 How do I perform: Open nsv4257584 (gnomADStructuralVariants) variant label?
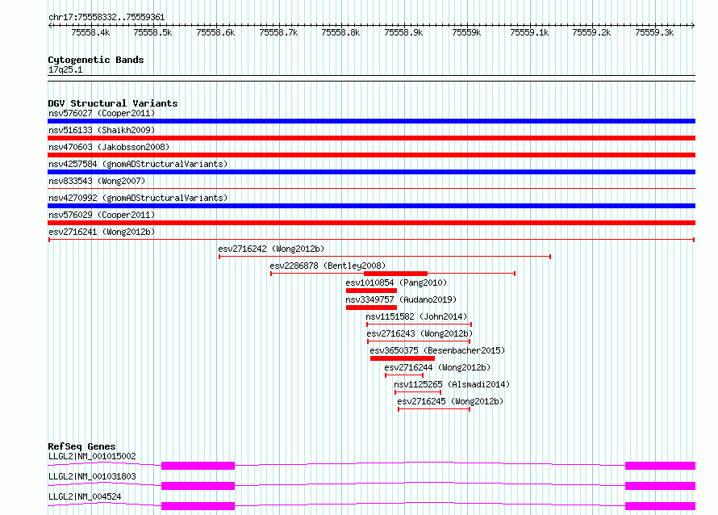[138, 164]
